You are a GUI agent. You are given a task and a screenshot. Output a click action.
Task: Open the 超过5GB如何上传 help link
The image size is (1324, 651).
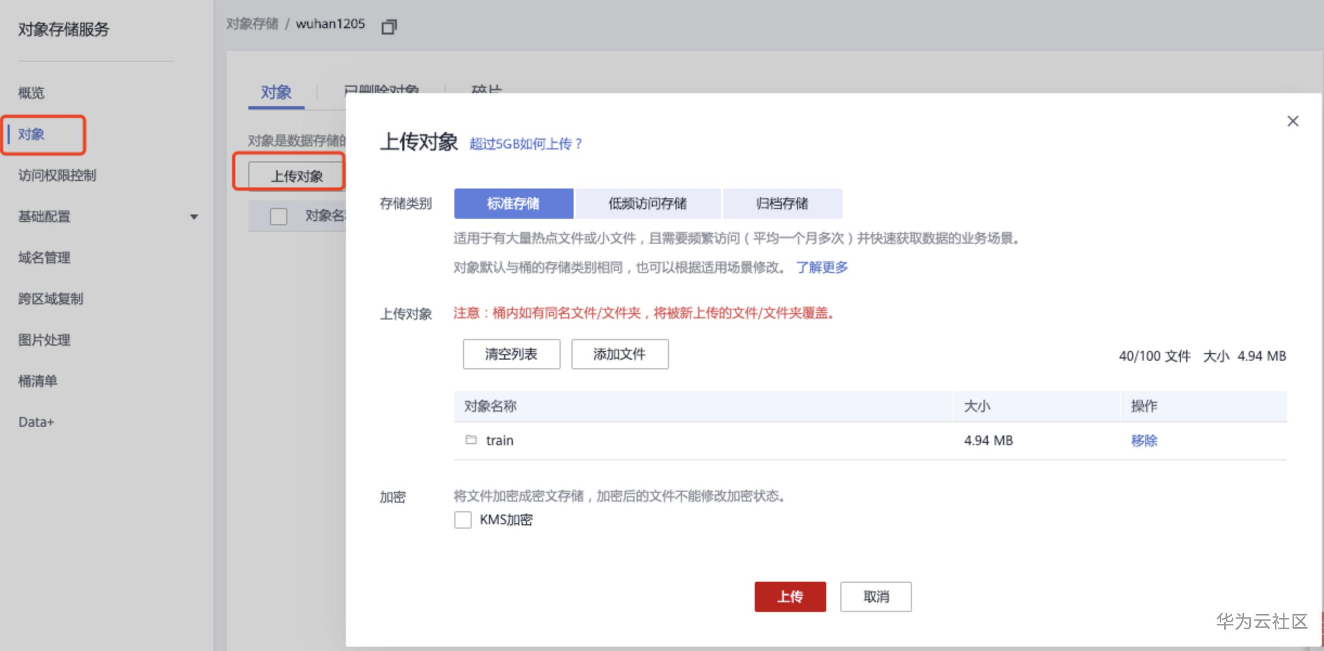[x=525, y=144]
